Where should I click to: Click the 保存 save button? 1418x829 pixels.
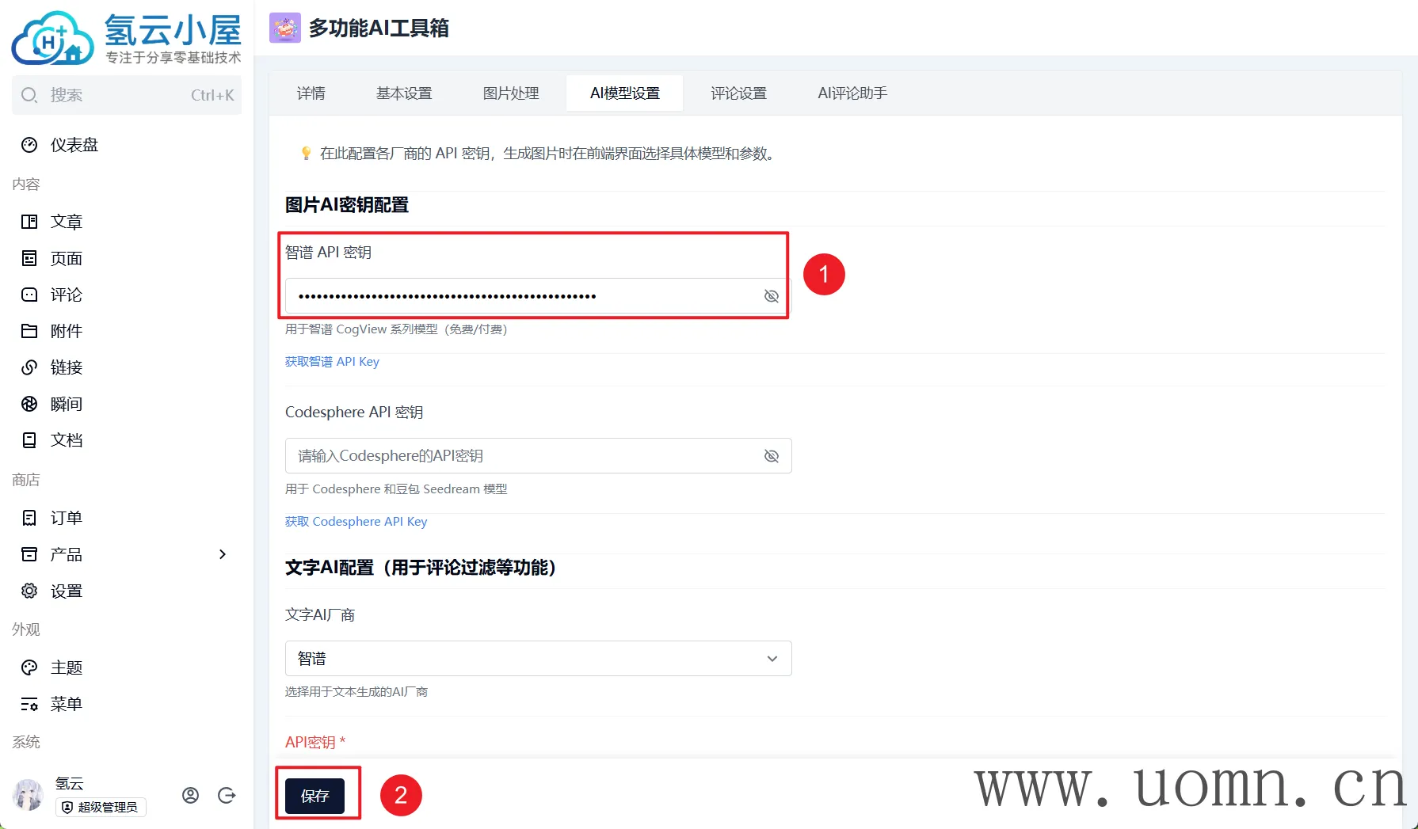coord(315,796)
